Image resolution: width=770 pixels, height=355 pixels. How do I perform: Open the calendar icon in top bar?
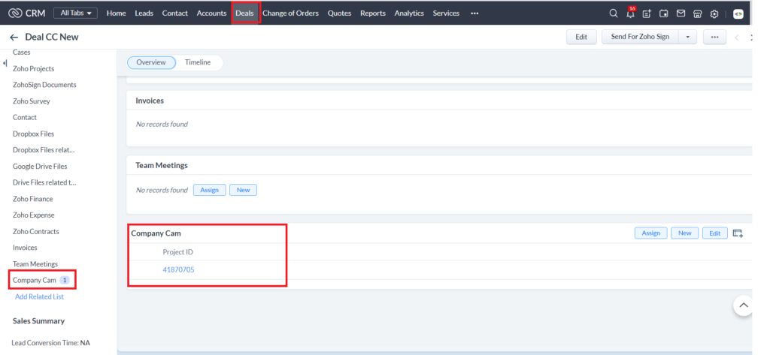pos(664,14)
